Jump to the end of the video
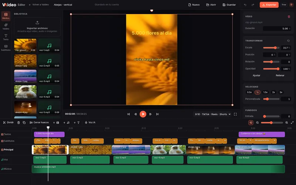 (x=158, y=114)
